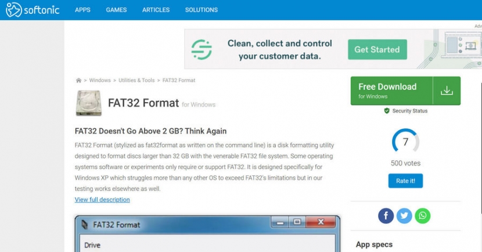Share via WhatsApp
Viewport: 482px width, 252px height.
[x=423, y=216]
